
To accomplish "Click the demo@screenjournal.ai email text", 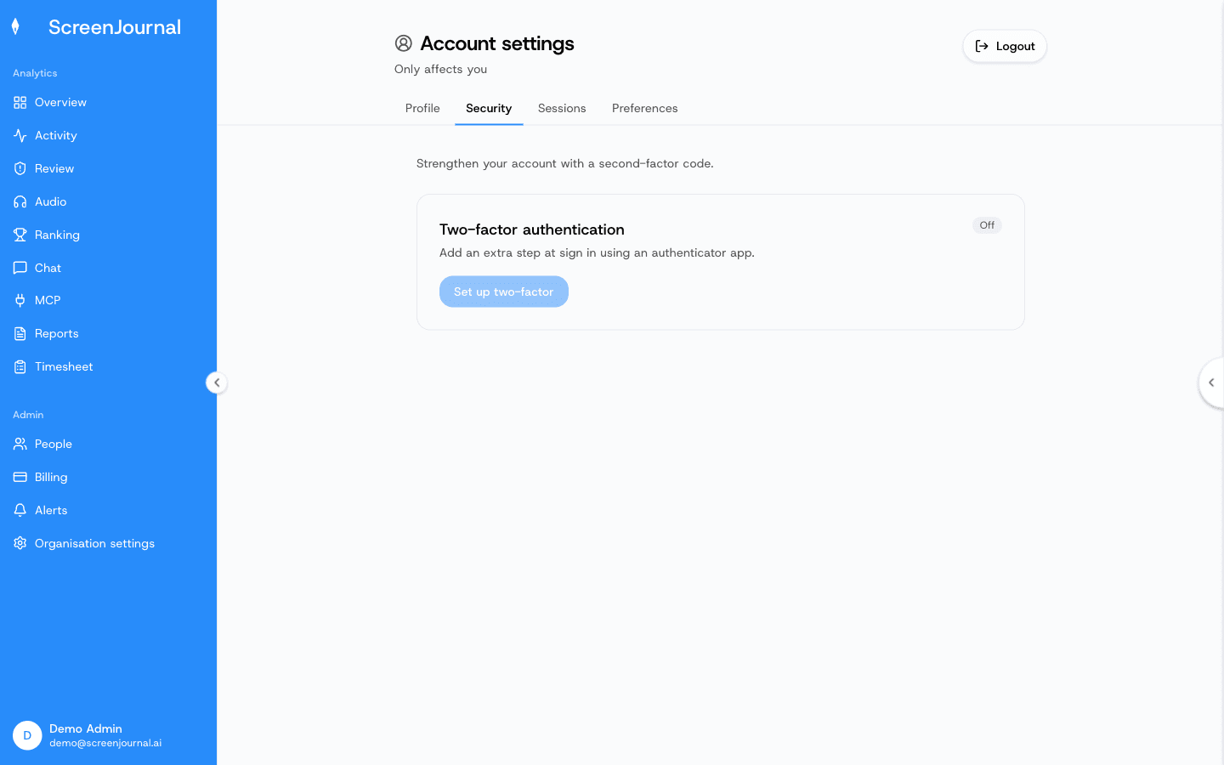I will click(105, 744).
